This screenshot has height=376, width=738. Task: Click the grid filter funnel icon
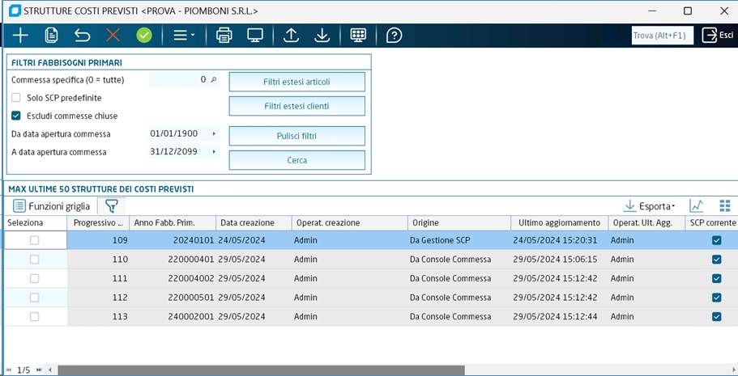111,206
